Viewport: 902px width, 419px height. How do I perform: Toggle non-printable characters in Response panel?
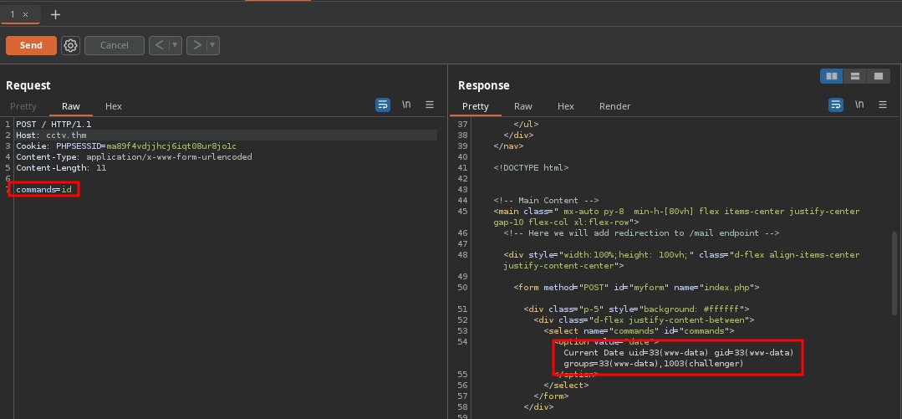859,105
